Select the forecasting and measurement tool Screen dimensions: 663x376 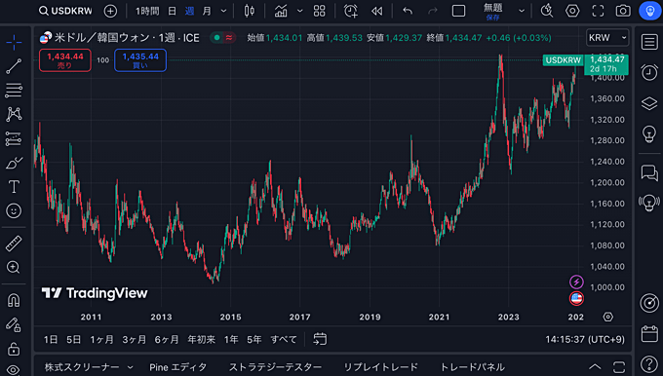coord(14,138)
